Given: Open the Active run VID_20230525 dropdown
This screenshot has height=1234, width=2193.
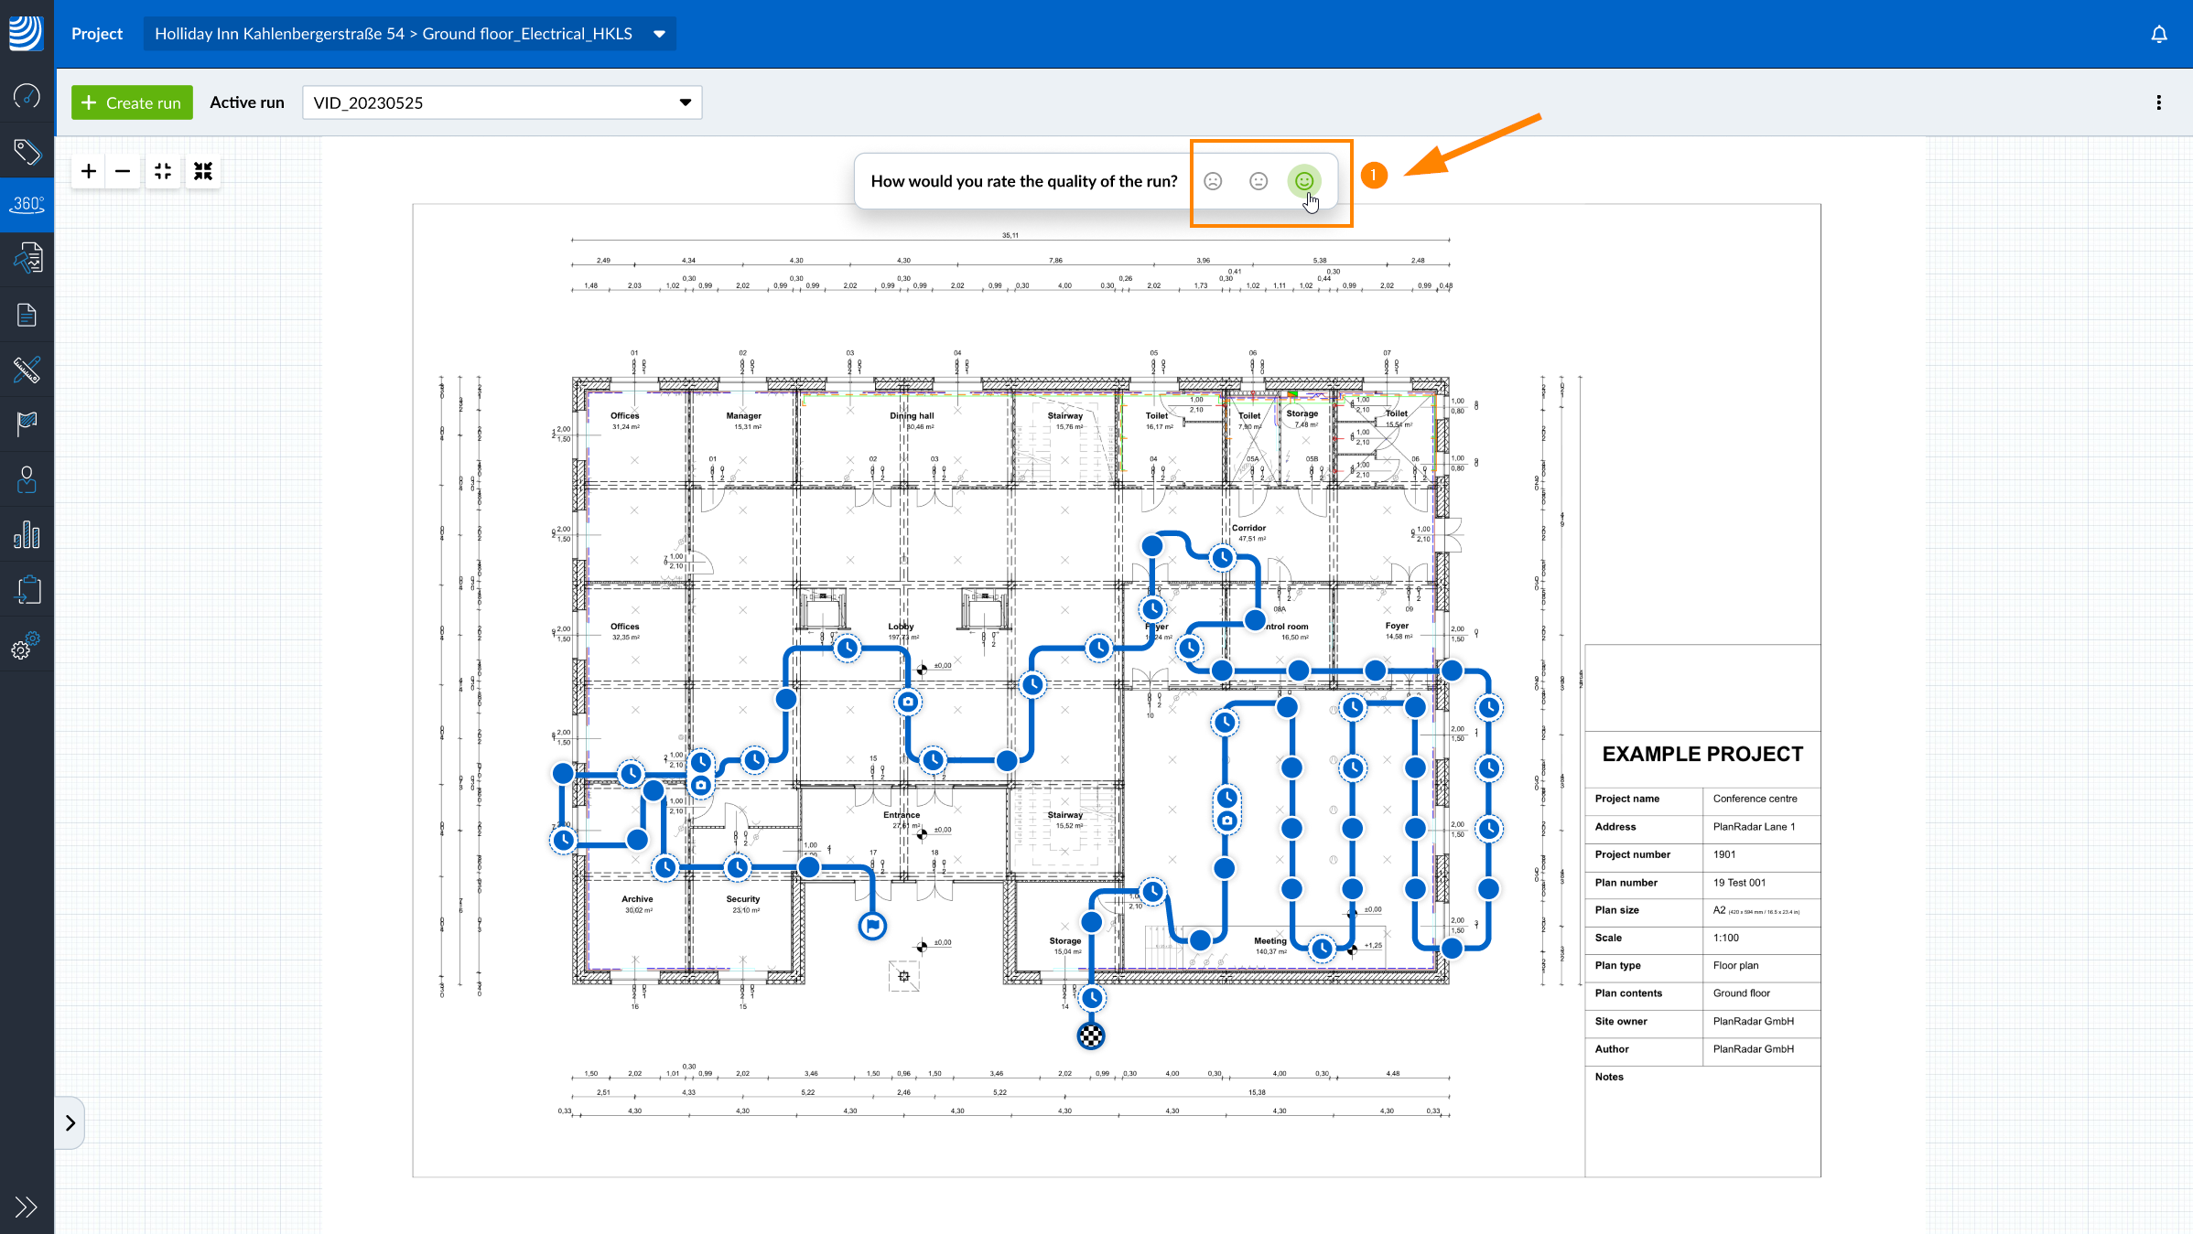Looking at the screenshot, I should point(502,102).
